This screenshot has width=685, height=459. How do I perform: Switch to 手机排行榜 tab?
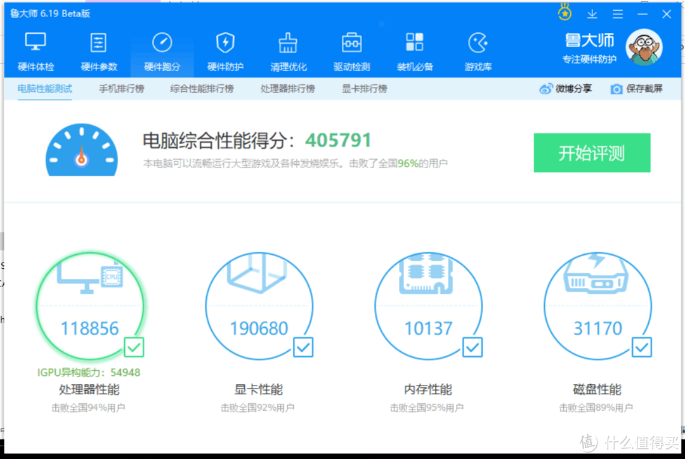tap(121, 89)
